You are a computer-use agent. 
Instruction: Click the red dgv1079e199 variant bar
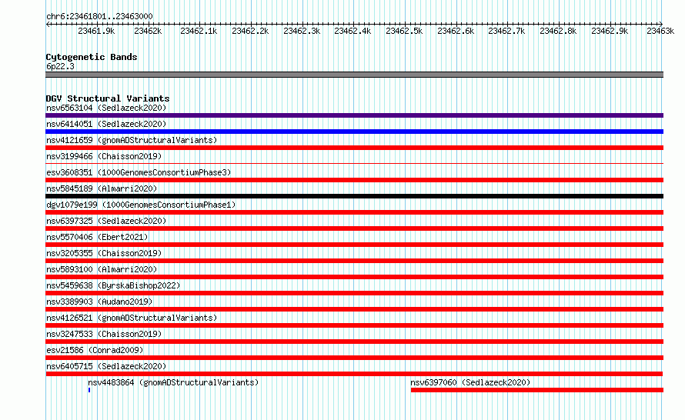(x=354, y=212)
